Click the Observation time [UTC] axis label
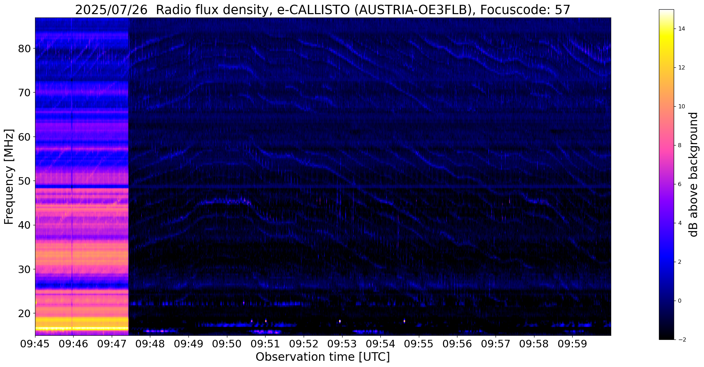The image size is (704, 367). pos(323,357)
